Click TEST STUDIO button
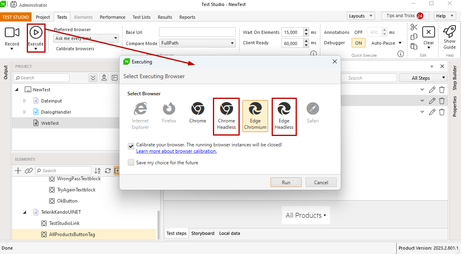 pyautogui.click(x=16, y=17)
